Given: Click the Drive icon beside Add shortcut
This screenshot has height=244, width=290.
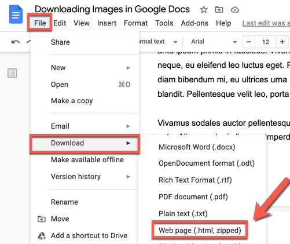Looking at the screenshot, I should coord(42,236).
